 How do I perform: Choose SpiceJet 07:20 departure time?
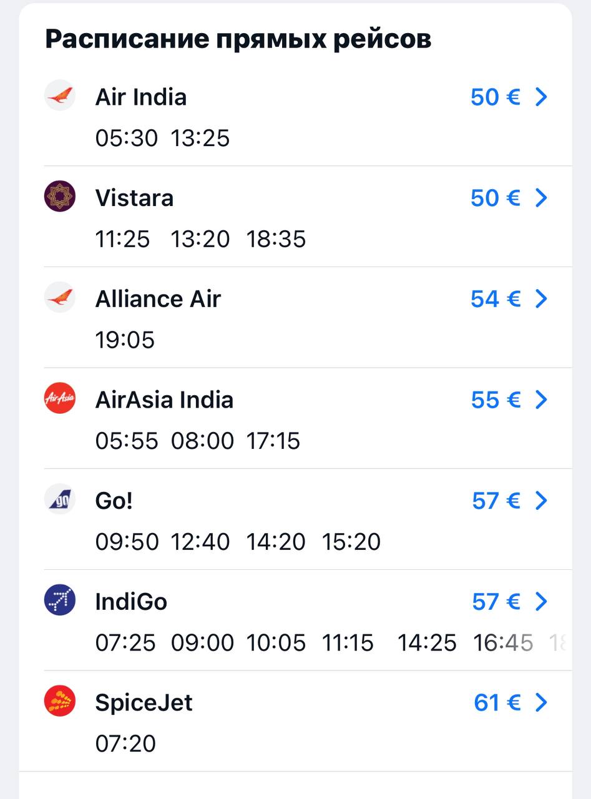[x=125, y=744]
